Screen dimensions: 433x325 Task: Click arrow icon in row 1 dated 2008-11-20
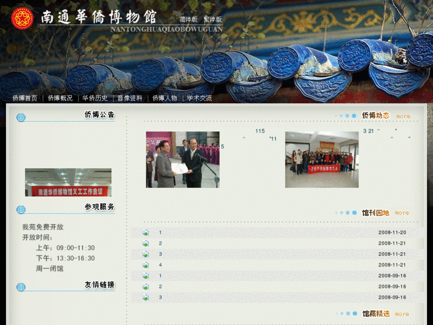[x=145, y=233]
